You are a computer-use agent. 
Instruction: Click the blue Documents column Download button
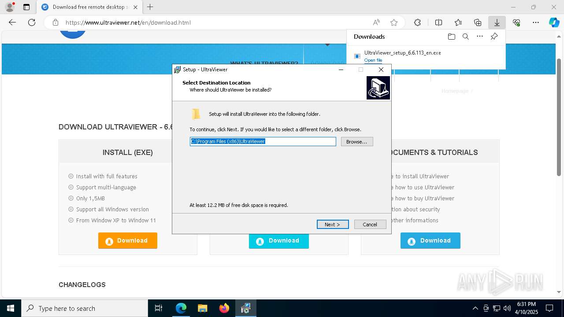(x=430, y=241)
